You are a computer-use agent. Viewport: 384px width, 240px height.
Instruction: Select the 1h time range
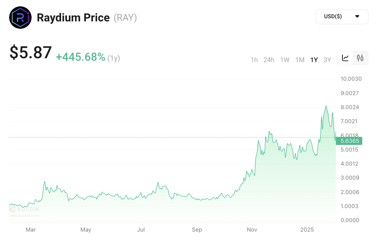pyautogui.click(x=254, y=60)
